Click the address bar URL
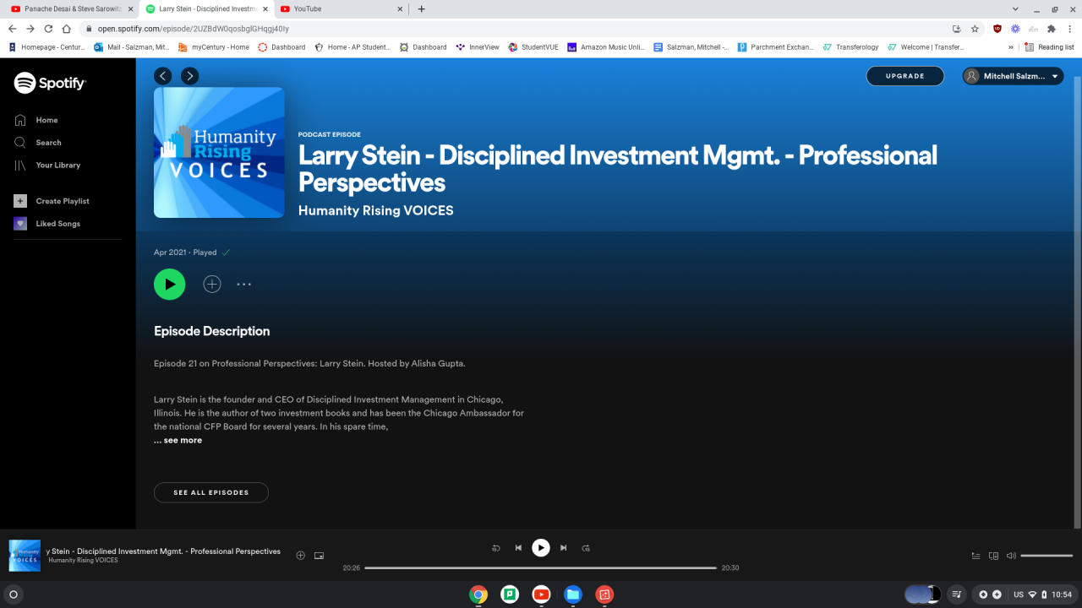 tap(194, 28)
